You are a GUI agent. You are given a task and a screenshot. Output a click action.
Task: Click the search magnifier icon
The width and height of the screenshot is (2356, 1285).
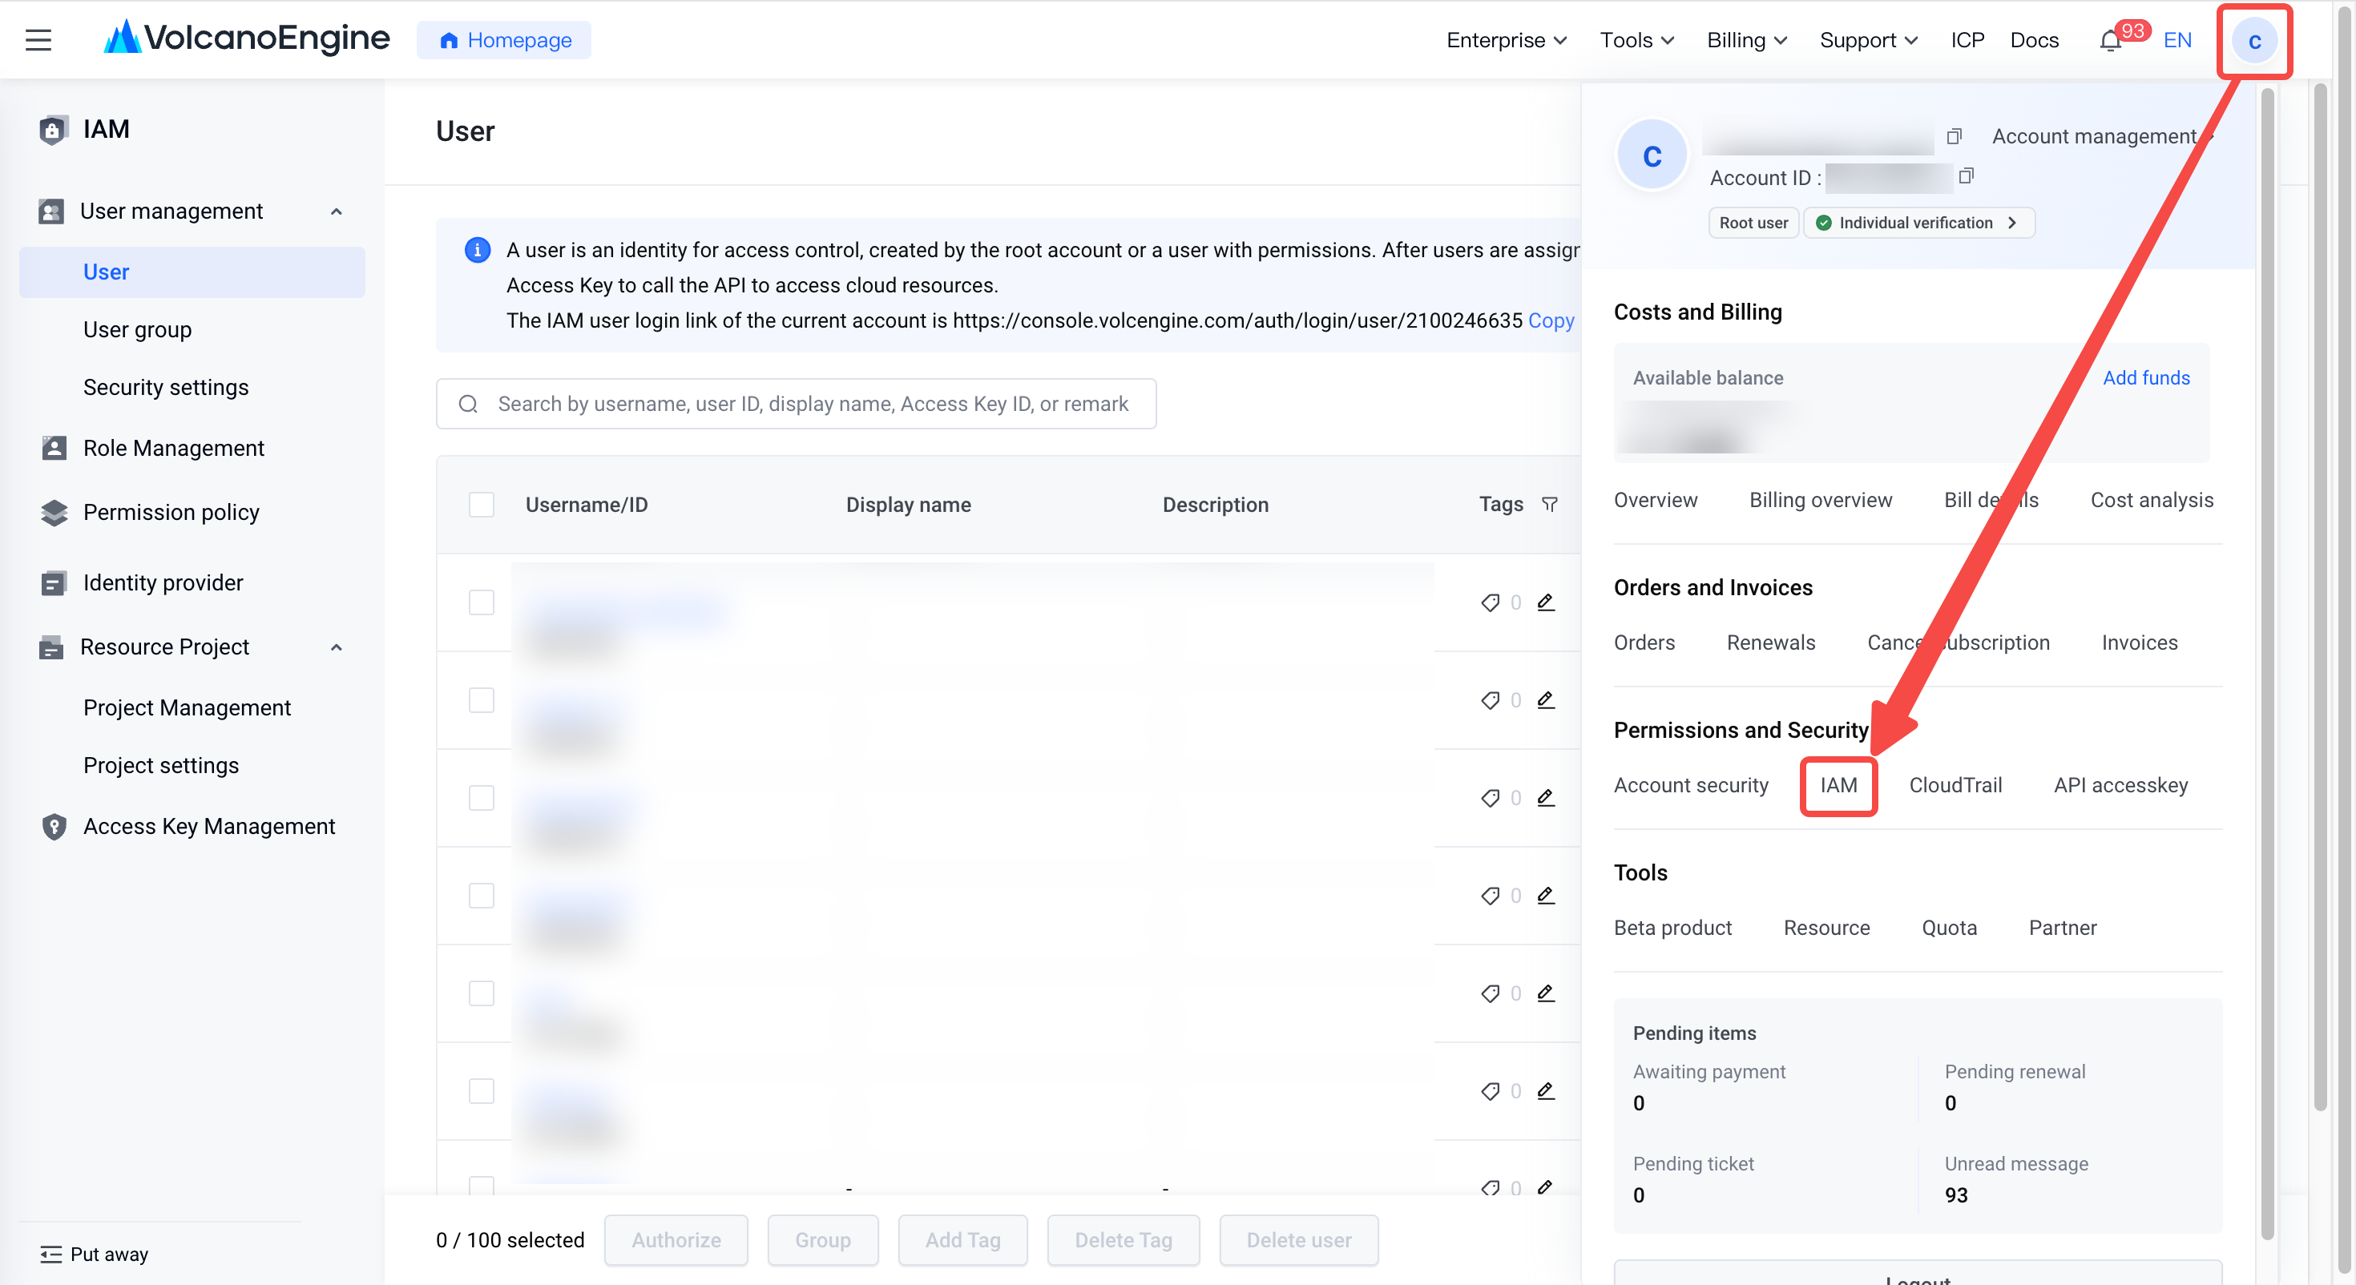tap(468, 403)
